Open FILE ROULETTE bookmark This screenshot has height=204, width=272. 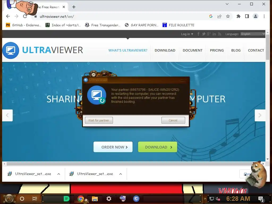[178, 25]
